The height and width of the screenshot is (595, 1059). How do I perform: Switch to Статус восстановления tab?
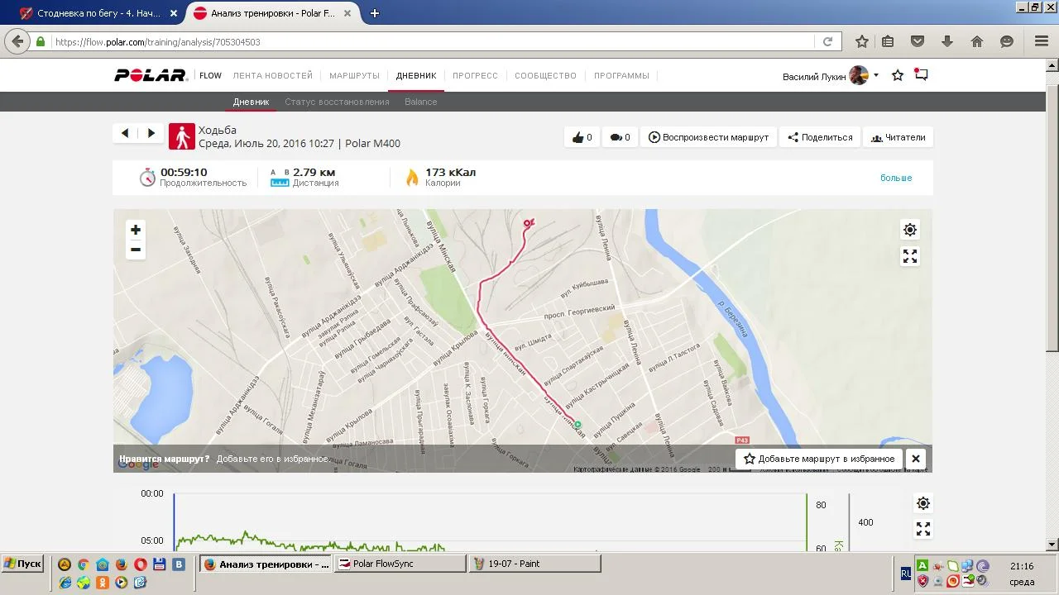[337, 102]
